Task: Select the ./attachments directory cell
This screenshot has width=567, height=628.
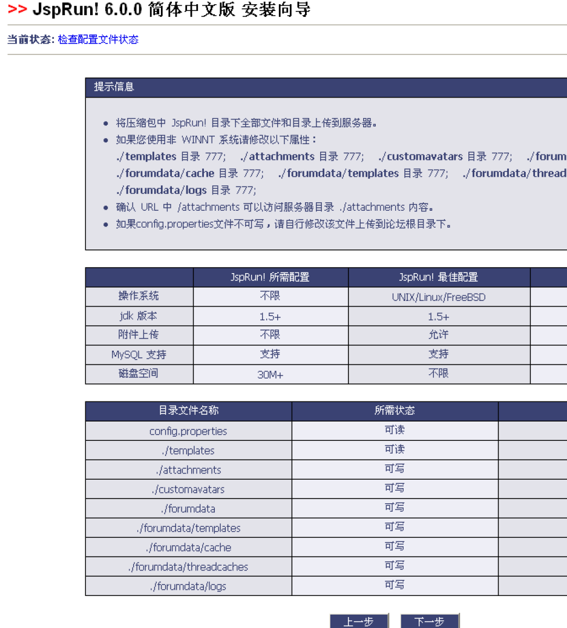Action: coord(188,470)
